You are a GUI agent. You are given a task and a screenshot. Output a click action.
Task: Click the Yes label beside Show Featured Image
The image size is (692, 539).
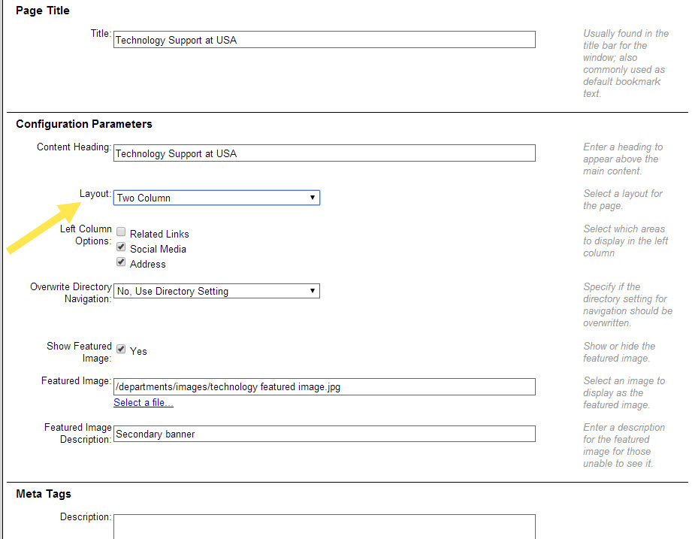point(138,351)
